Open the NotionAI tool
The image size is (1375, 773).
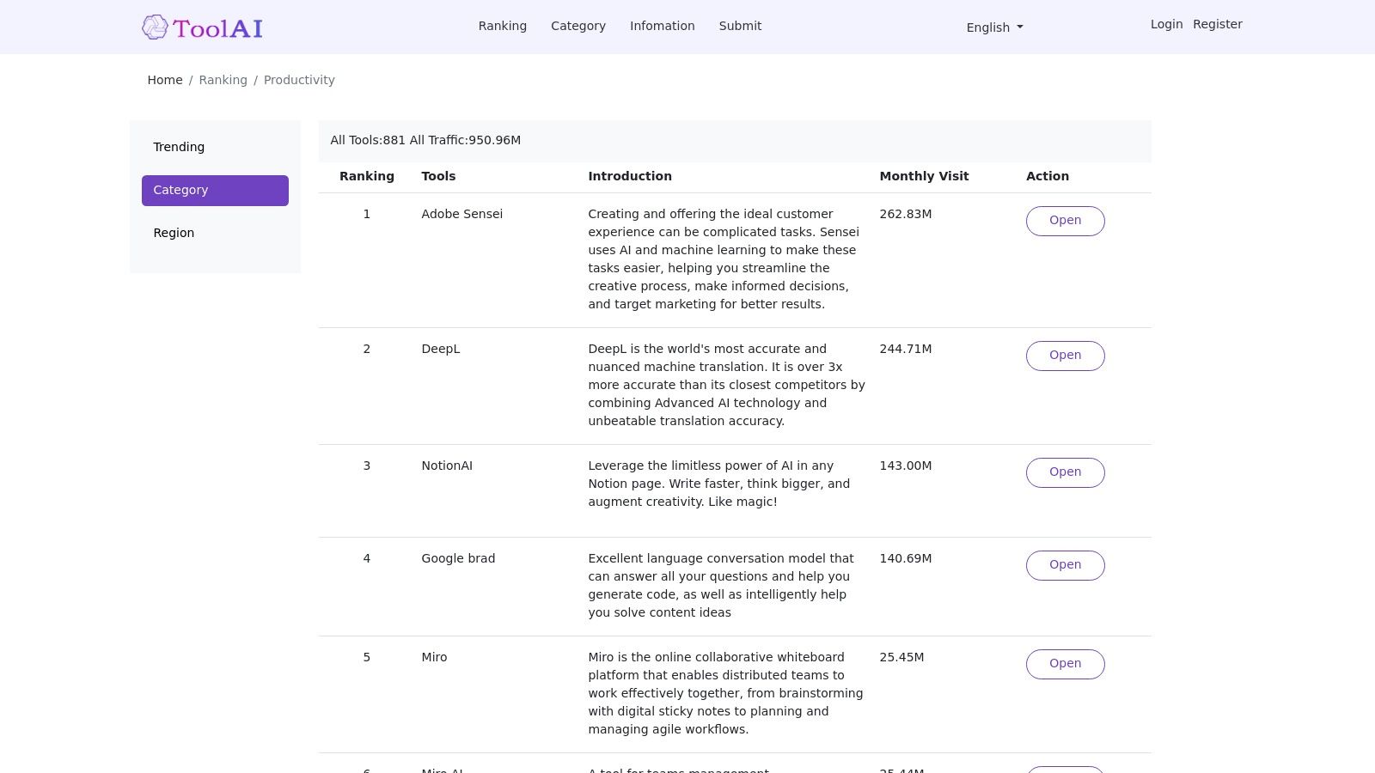(1065, 472)
